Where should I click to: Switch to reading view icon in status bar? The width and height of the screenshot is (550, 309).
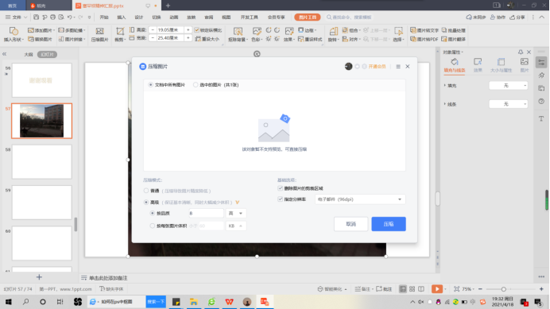click(421, 288)
